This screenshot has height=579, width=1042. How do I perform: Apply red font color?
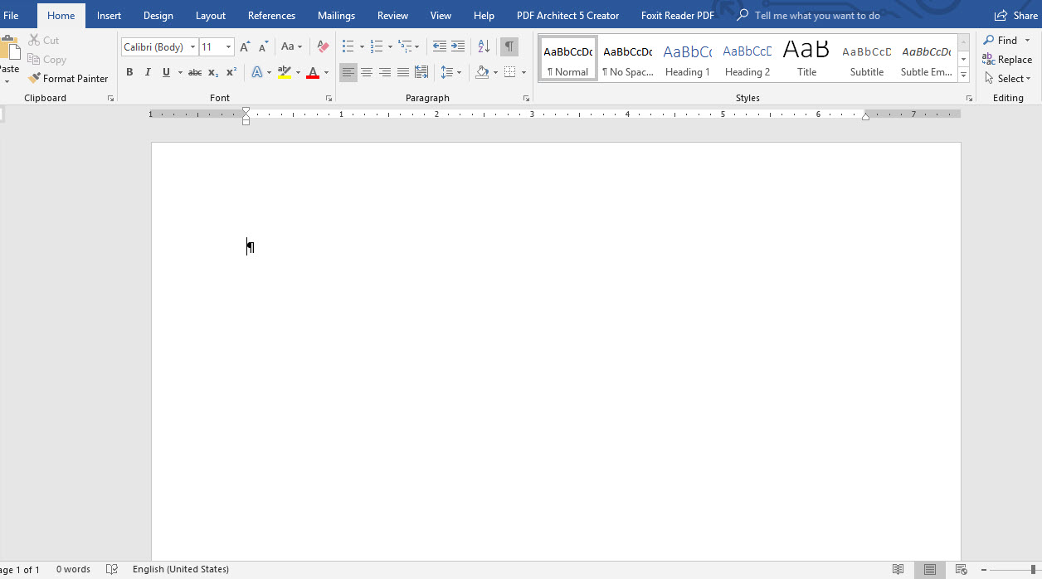[x=313, y=72]
